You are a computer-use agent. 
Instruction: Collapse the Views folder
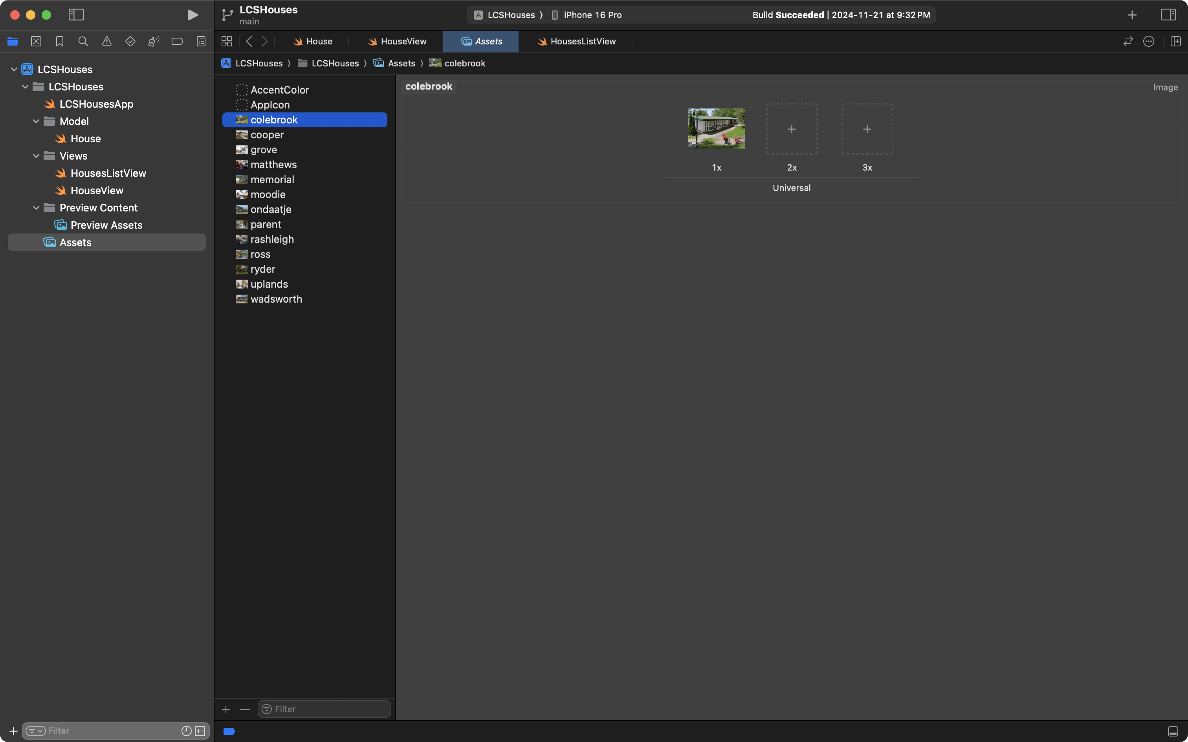[36, 156]
